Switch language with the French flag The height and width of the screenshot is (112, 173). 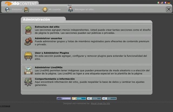(165, 3)
